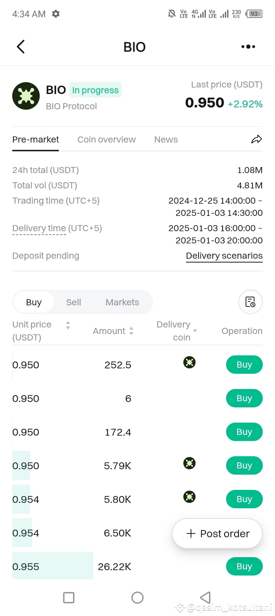Tap the BIO Protocol coin logo
The height and width of the screenshot is (616, 275).
click(x=26, y=96)
